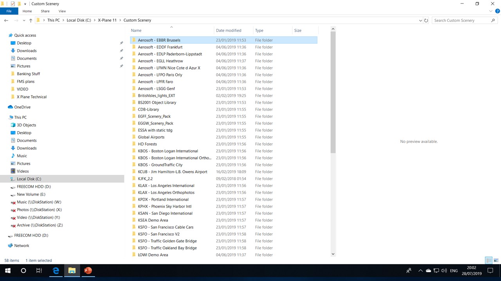The width and height of the screenshot is (501, 281).
Task: Open the address bar history dropdown
Action: point(420,20)
